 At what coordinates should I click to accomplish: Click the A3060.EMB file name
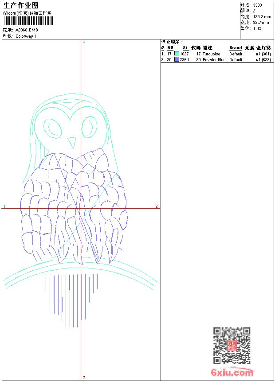(x=27, y=30)
